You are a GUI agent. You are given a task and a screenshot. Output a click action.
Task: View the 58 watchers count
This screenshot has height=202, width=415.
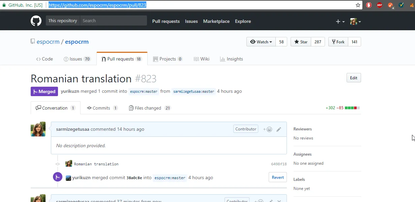pos(281,42)
